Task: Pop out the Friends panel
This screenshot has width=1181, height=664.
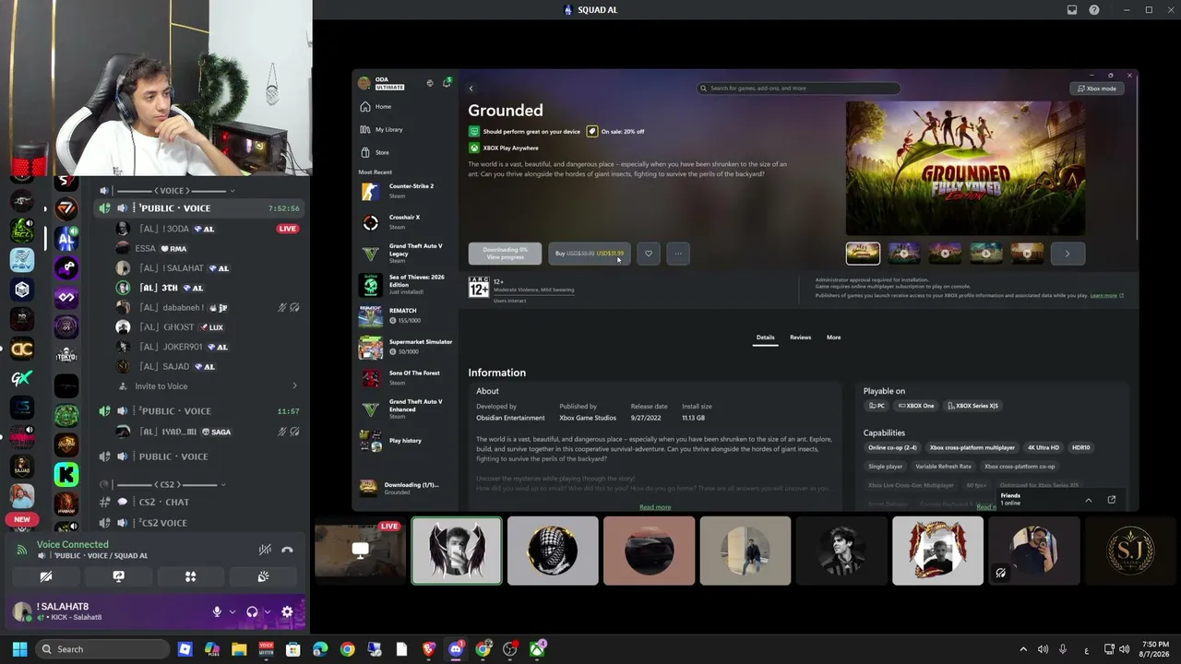Action: (x=1111, y=500)
